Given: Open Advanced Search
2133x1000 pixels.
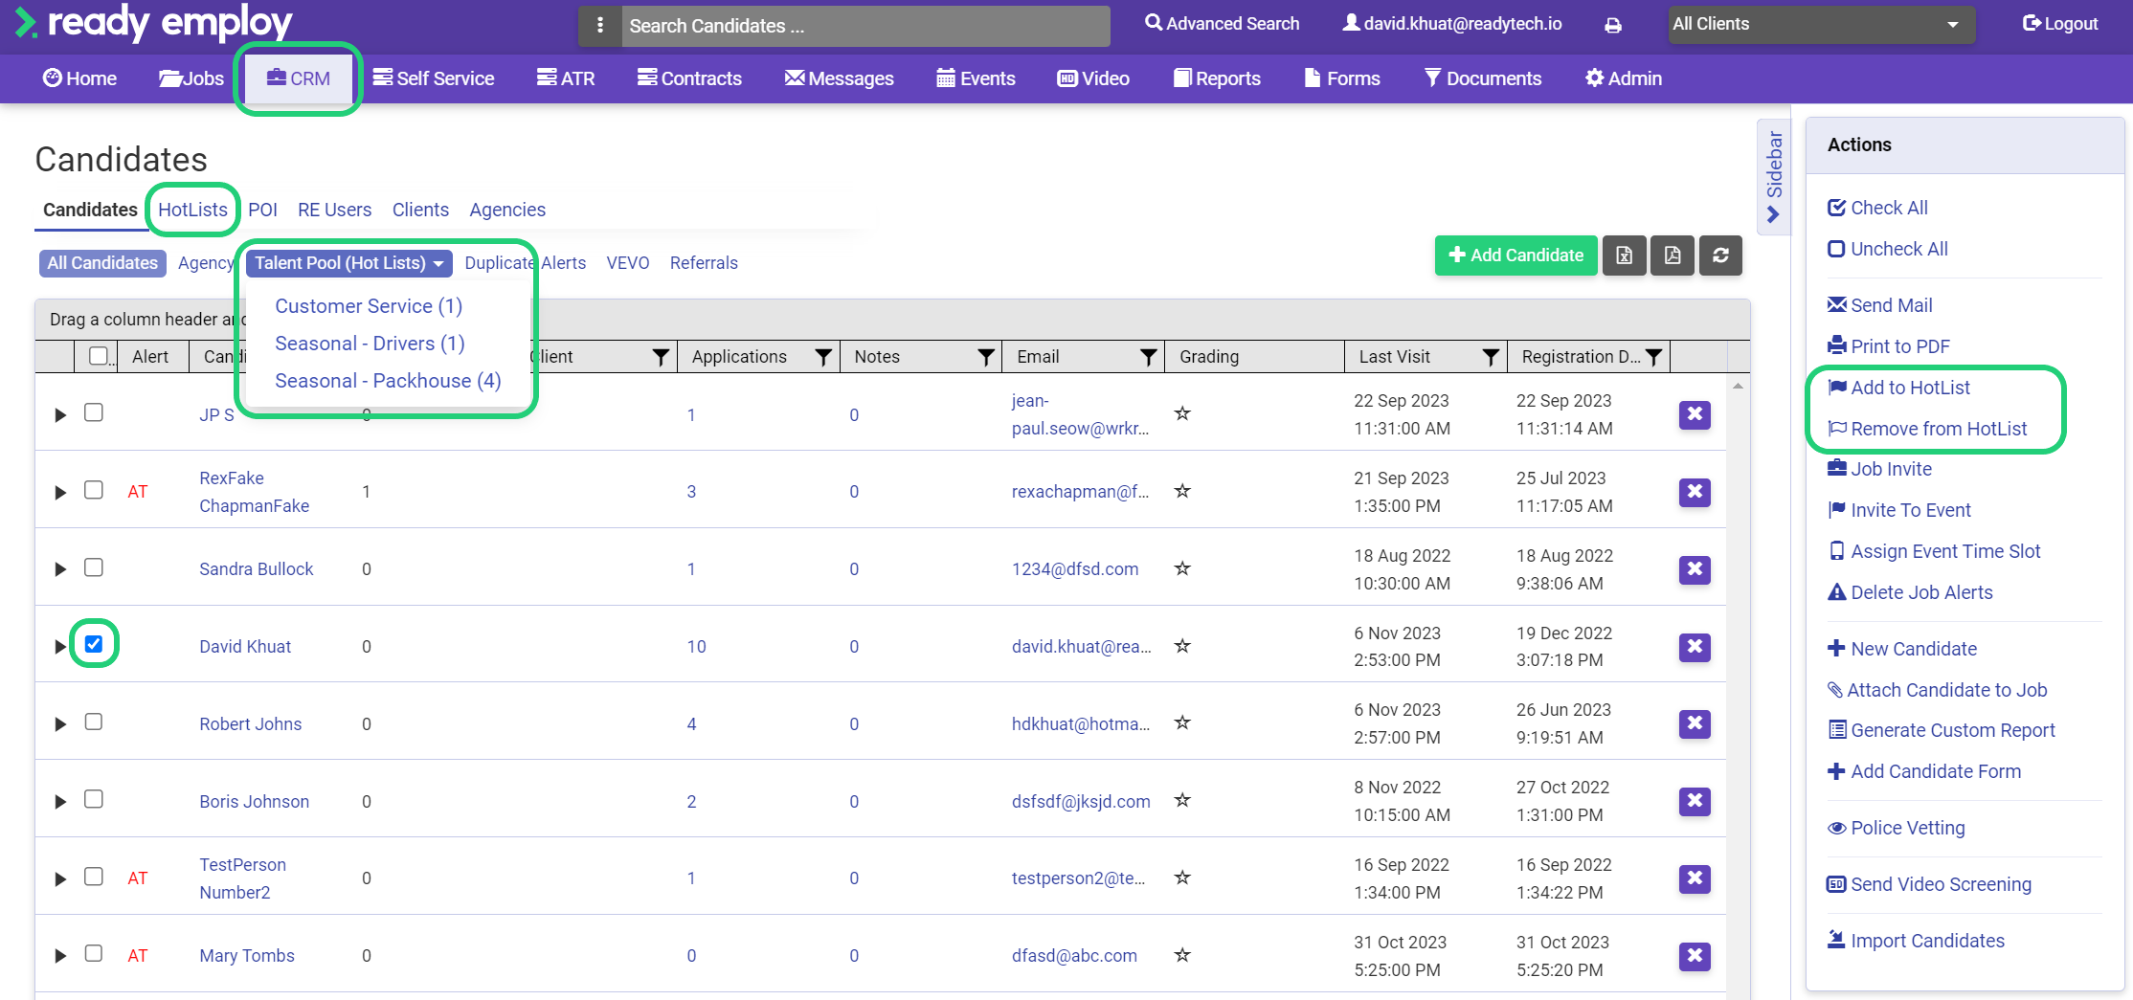Looking at the screenshot, I should click(x=1222, y=24).
